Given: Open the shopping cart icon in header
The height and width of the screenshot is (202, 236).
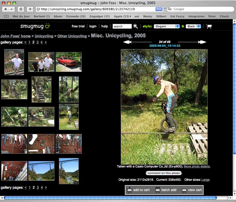Looking at the screenshot, I should (209, 27).
